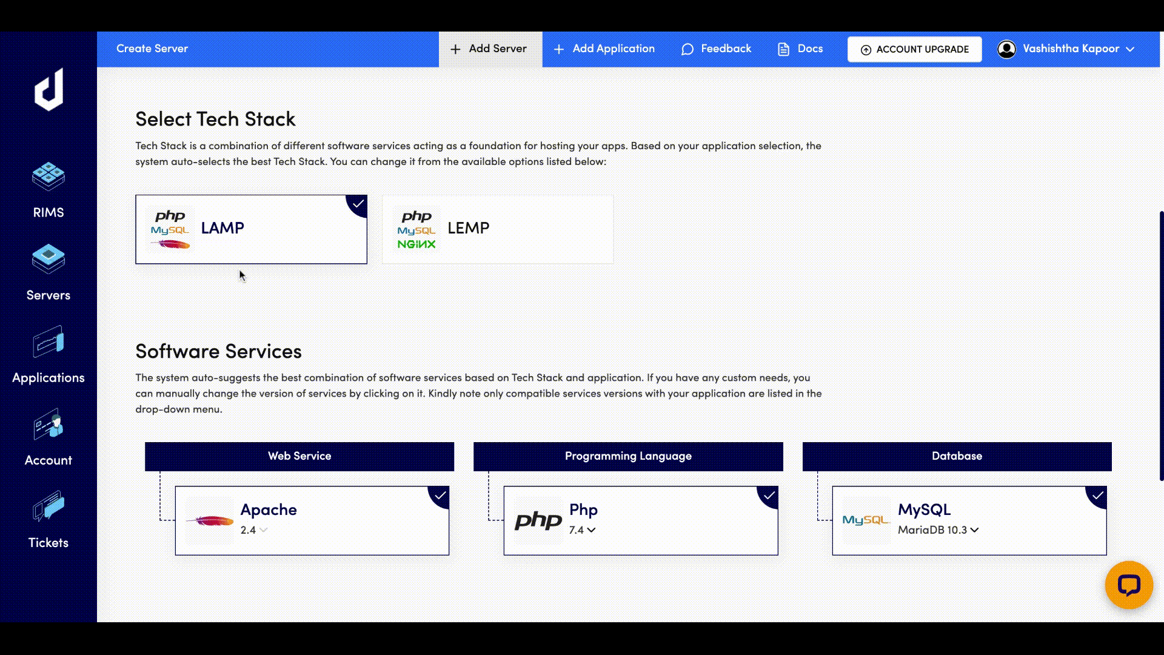Open the MariaDB 10.3 version dropdown
The image size is (1164, 655).
coord(938,530)
